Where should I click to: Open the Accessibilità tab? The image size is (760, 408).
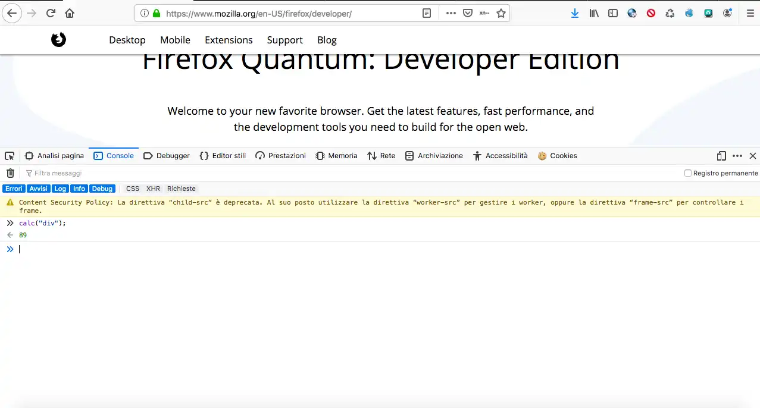coord(501,156)
